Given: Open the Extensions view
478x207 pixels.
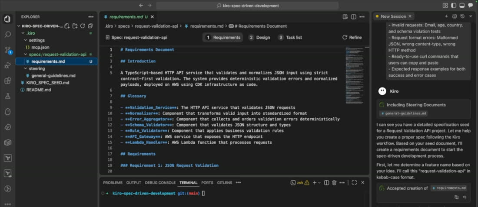Looking at the screenshot, I should (8, 81).
